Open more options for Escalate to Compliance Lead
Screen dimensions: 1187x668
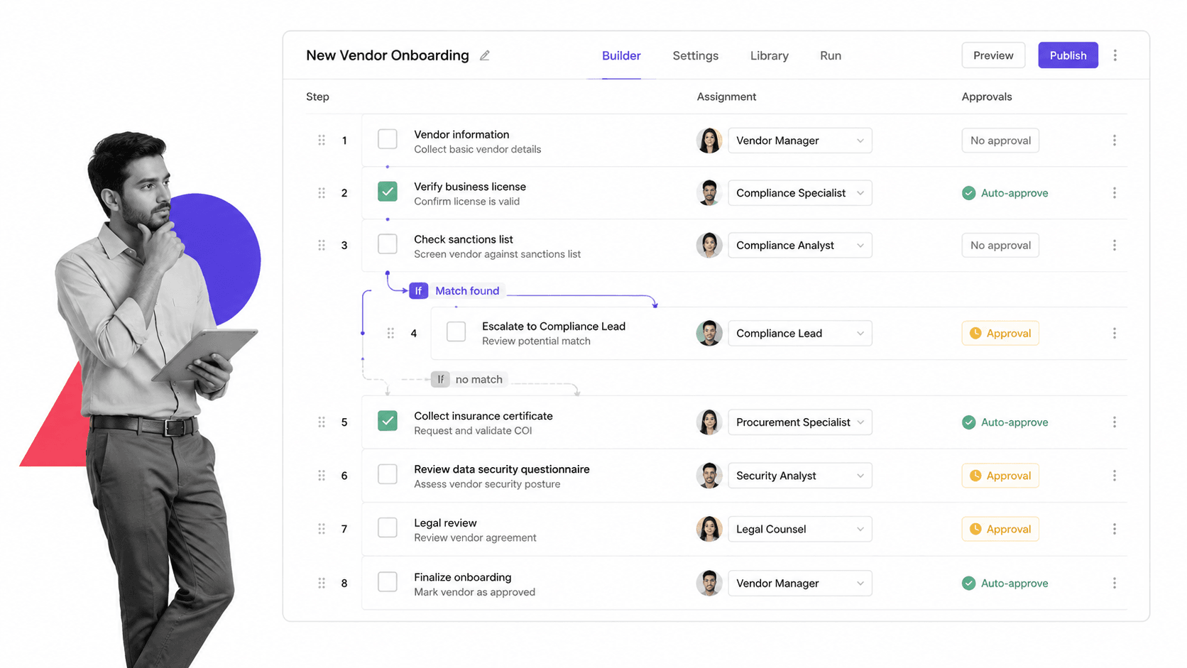tap(1114, 333)
